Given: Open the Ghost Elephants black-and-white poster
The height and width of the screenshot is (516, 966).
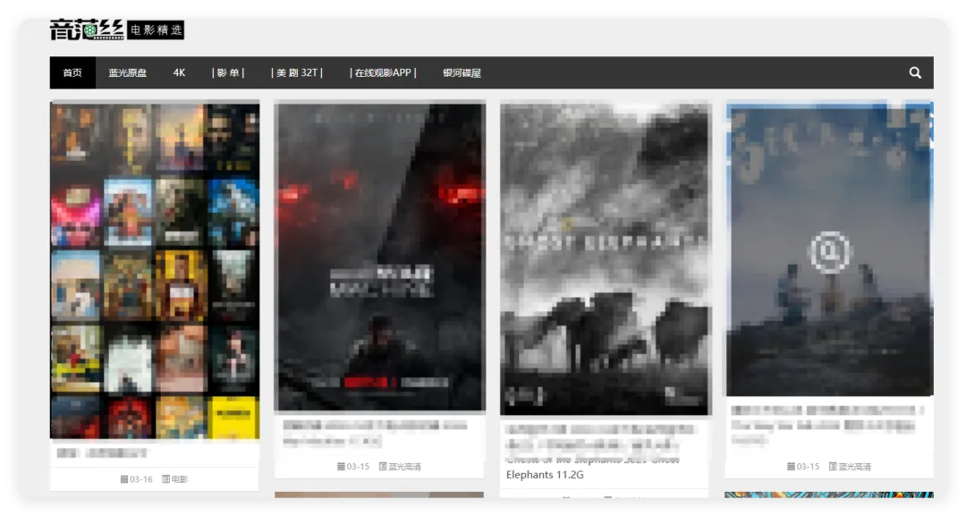Looking at the screenshot, I should coord(606,259).
